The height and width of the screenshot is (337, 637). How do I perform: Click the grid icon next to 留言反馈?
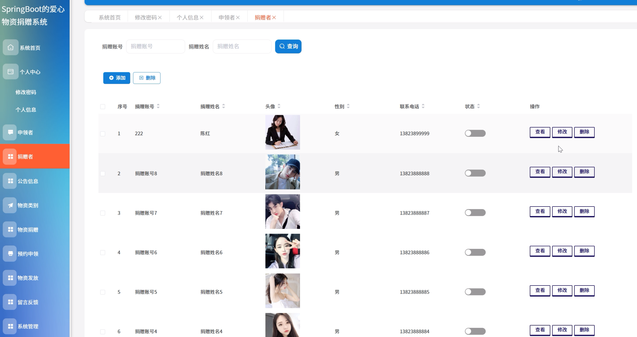coord(10,302)
